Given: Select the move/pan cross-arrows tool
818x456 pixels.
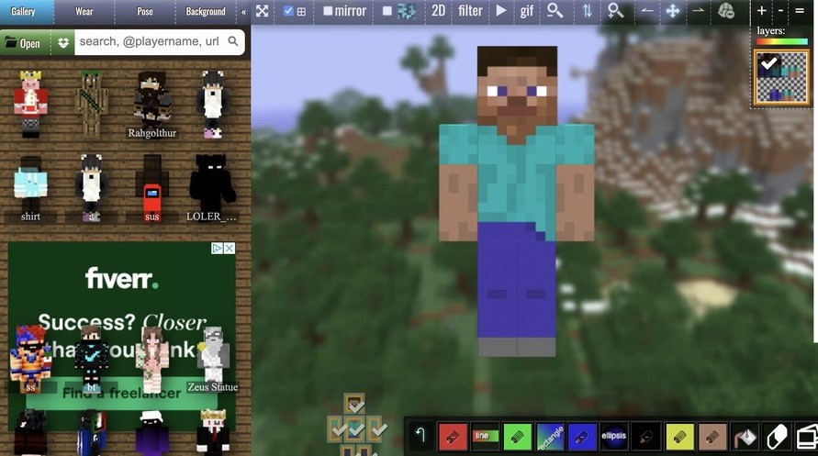Looking at the screenshot, I should click(x=672, y=11).
